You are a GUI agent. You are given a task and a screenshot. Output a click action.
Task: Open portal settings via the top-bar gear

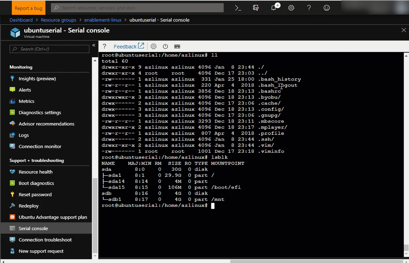click(291, 7)
